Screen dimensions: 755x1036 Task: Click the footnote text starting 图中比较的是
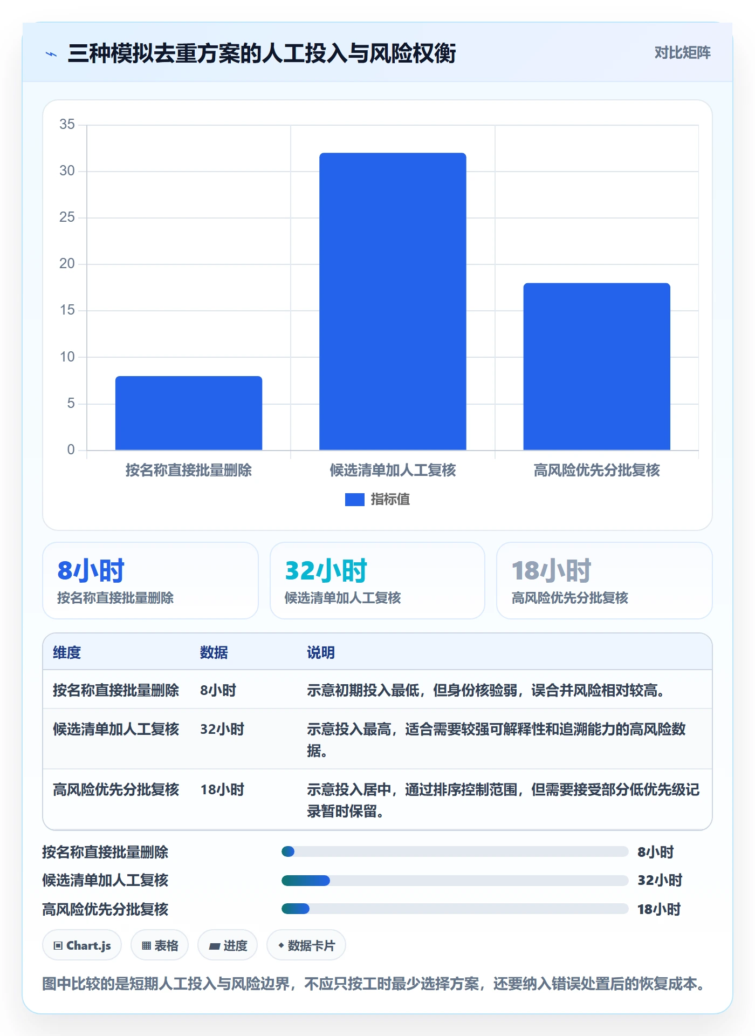(x=374, y=984)
